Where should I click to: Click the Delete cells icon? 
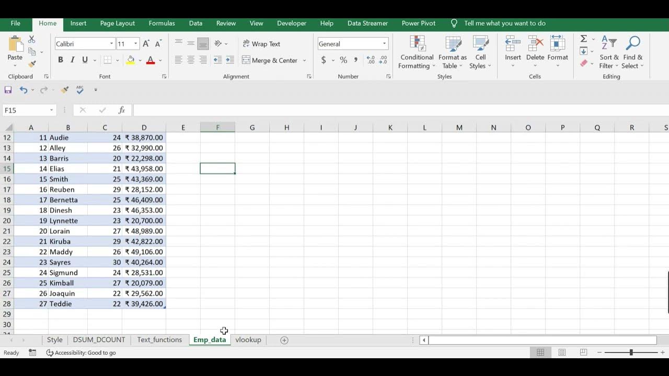(x=535, y=43)
